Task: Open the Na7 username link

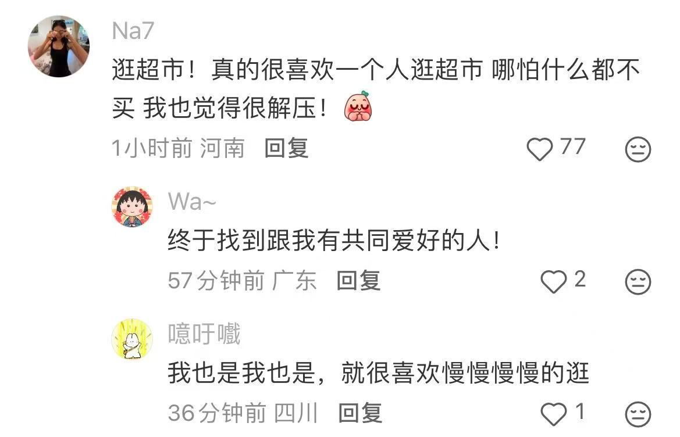Action: 133,31
